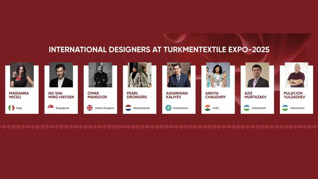This screenshot has width=318, height=179.
Task: Open Marianna Miceli's photo
Action: point(22,75)
